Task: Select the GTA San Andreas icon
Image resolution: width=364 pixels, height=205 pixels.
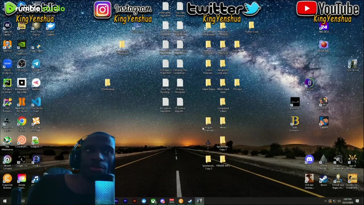Action: [309, 181]
